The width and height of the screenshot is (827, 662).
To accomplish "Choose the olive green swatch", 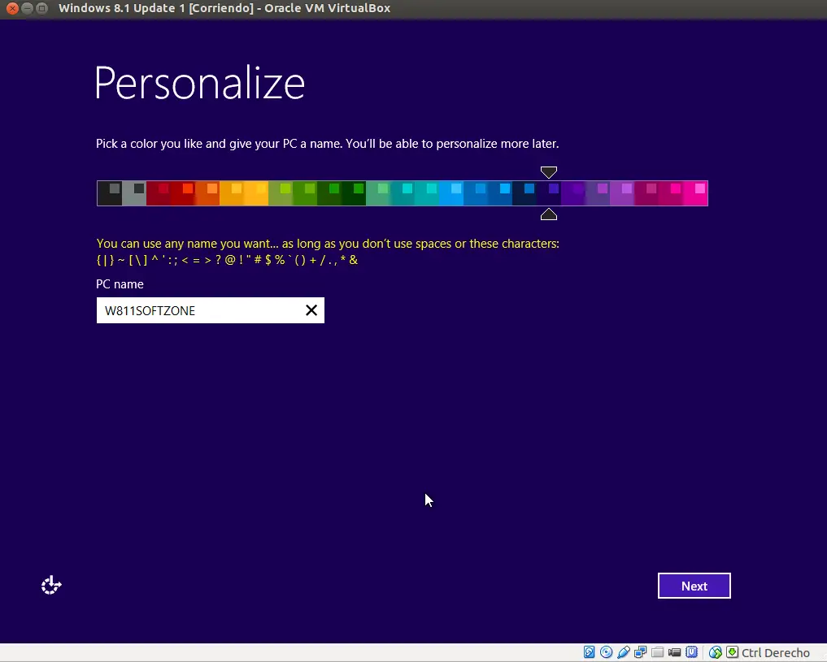I will coord(281,193).
